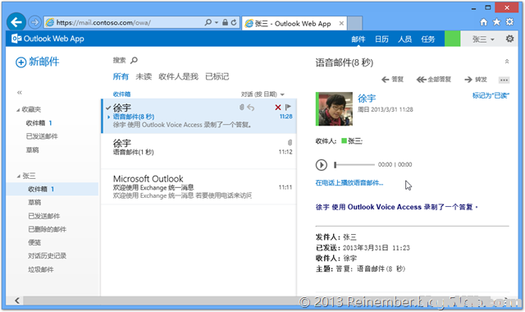Click the browser forward arrow button
This screenshot has width=525, height=312.
34,22
